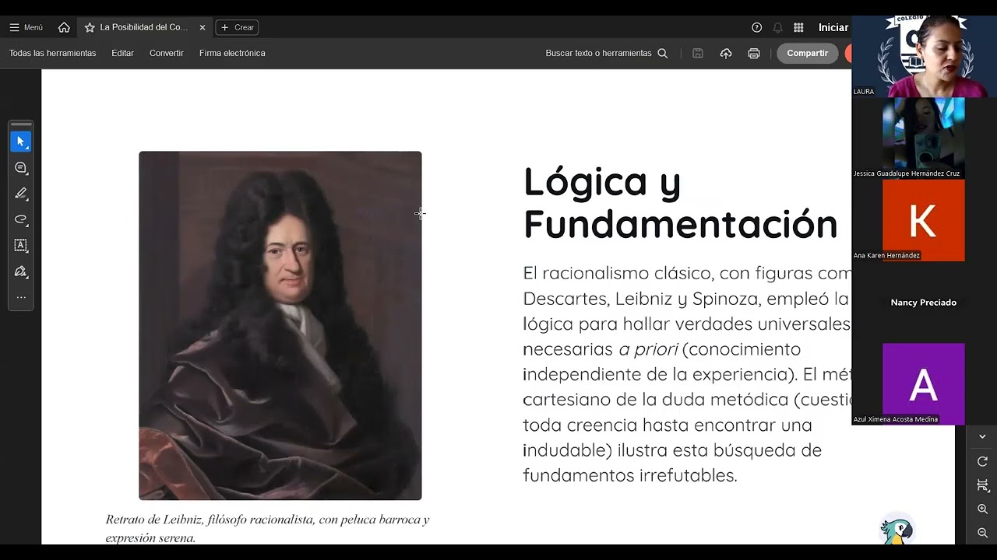The height and width of the screenshot is (560, 997).
Task: Click the Crear button
Action: 238,27
